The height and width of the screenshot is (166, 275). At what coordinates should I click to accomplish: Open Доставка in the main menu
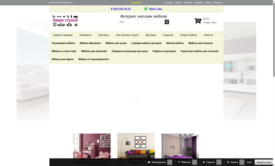(151, 35)
